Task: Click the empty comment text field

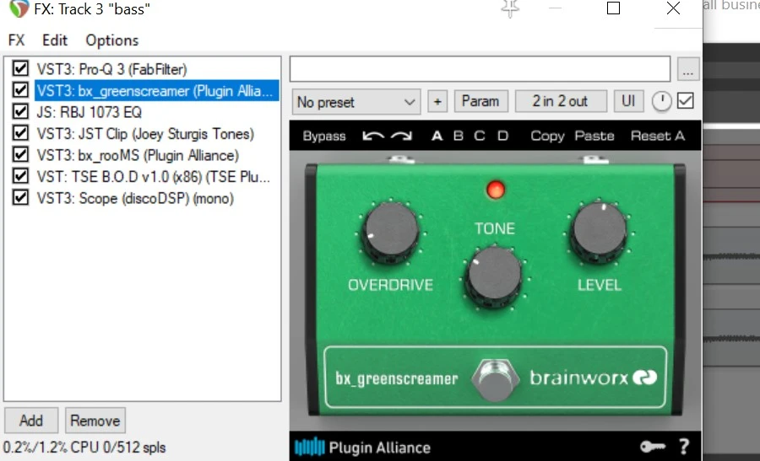Action: (480, 69)
